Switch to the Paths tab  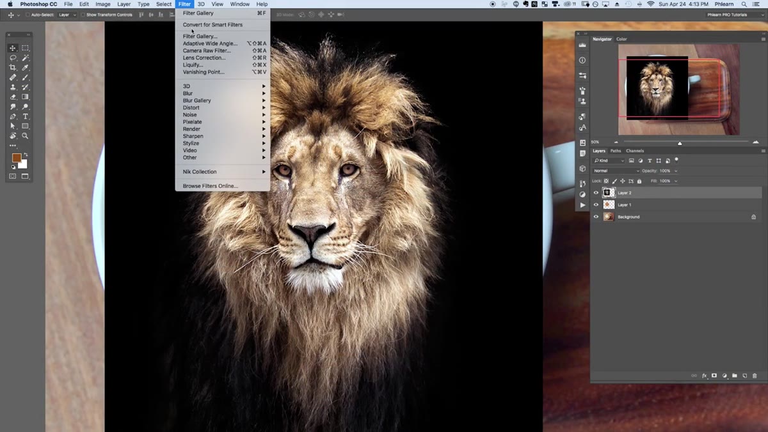pos(616,151)
